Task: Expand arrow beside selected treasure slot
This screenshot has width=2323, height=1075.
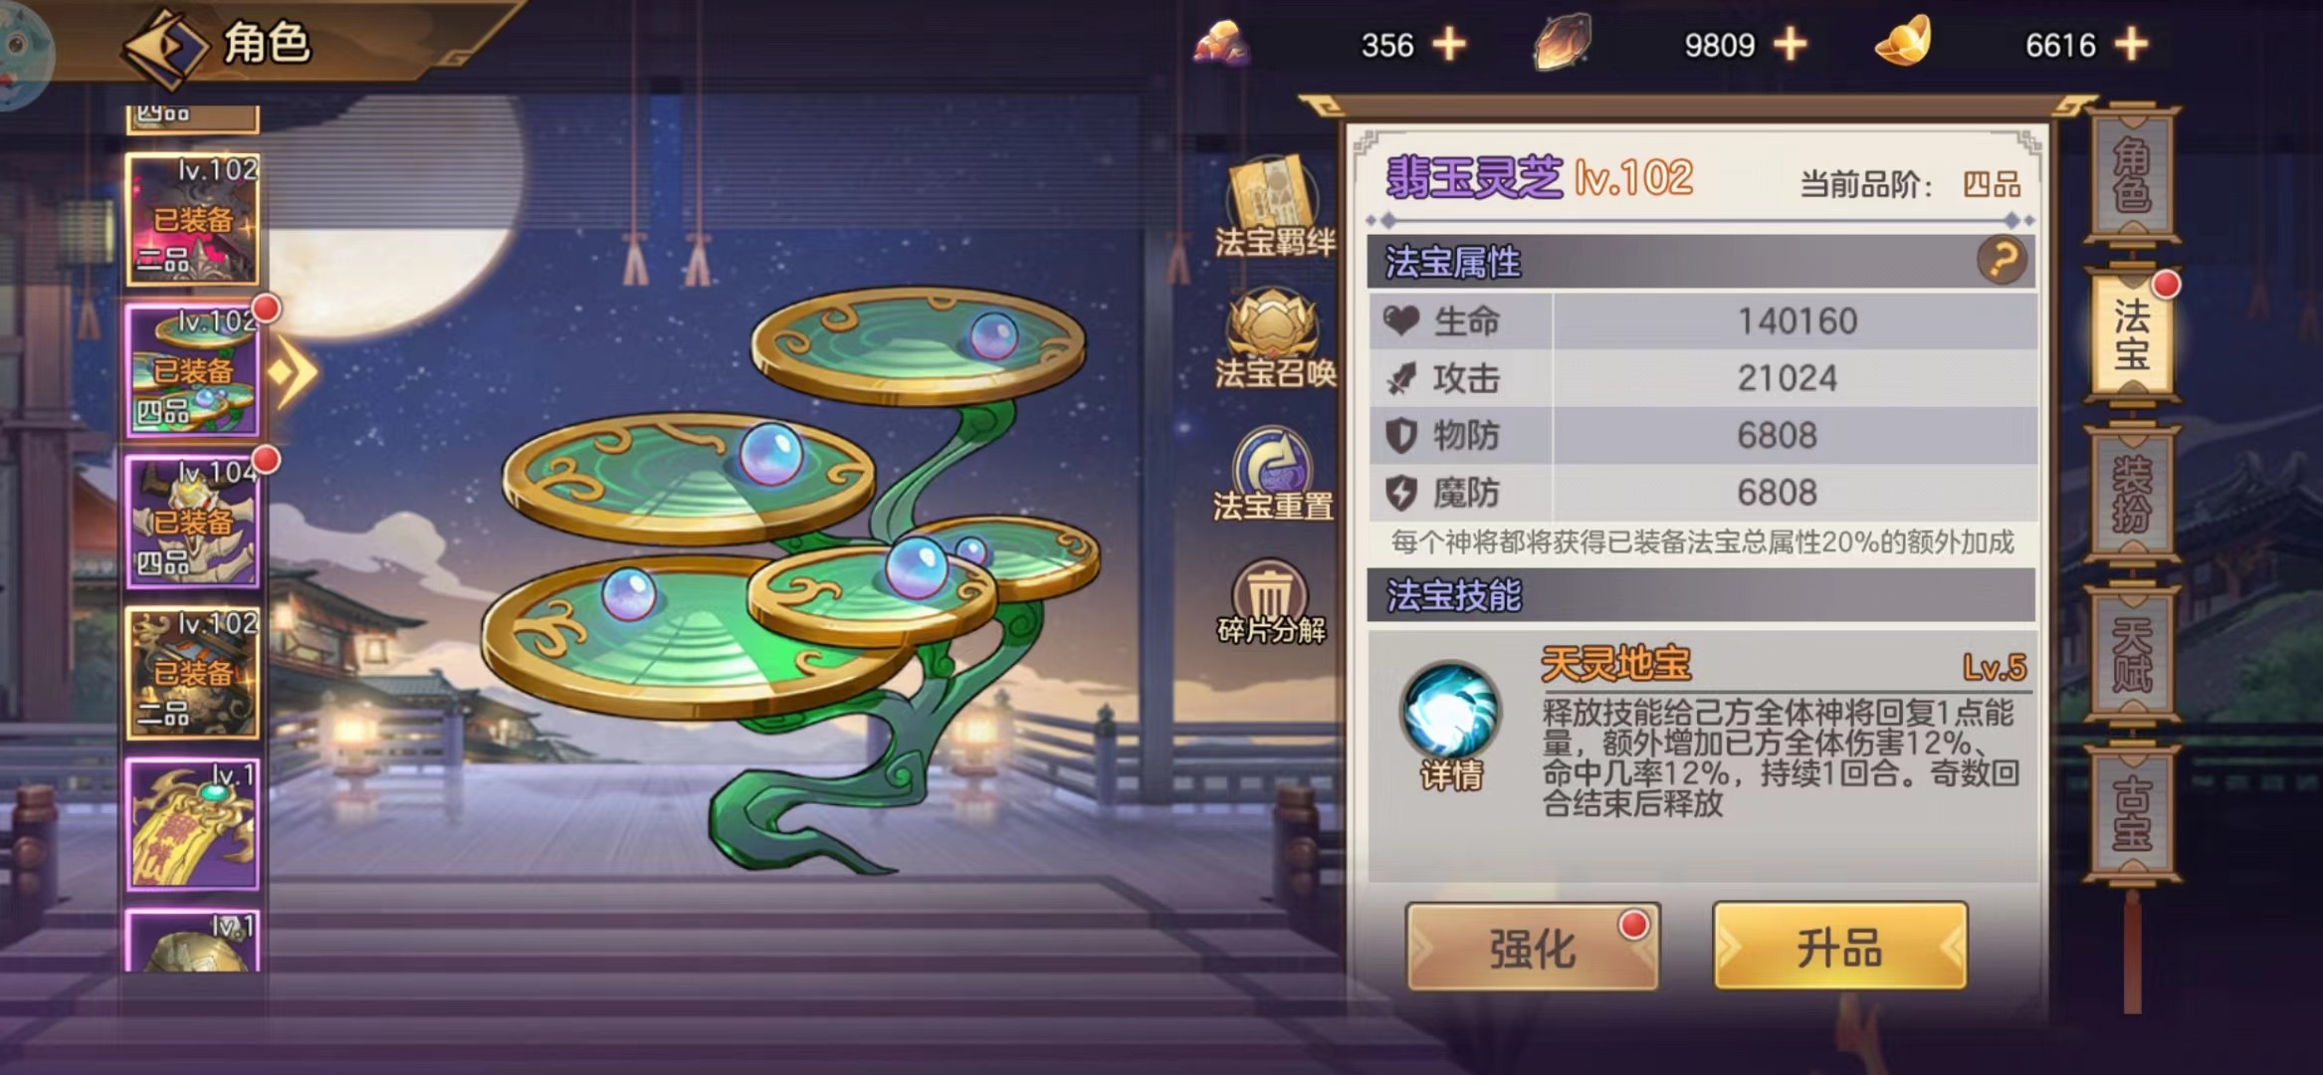Action: tap(294, 371)
